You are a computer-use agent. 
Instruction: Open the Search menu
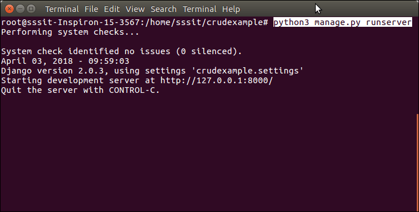pyautogui.click(x=163, y=9)
